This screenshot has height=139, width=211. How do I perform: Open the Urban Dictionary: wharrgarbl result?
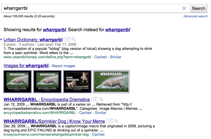coord(33,40)
